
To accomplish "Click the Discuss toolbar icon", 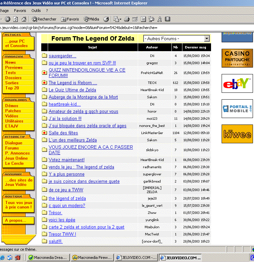I will (143, 19).
